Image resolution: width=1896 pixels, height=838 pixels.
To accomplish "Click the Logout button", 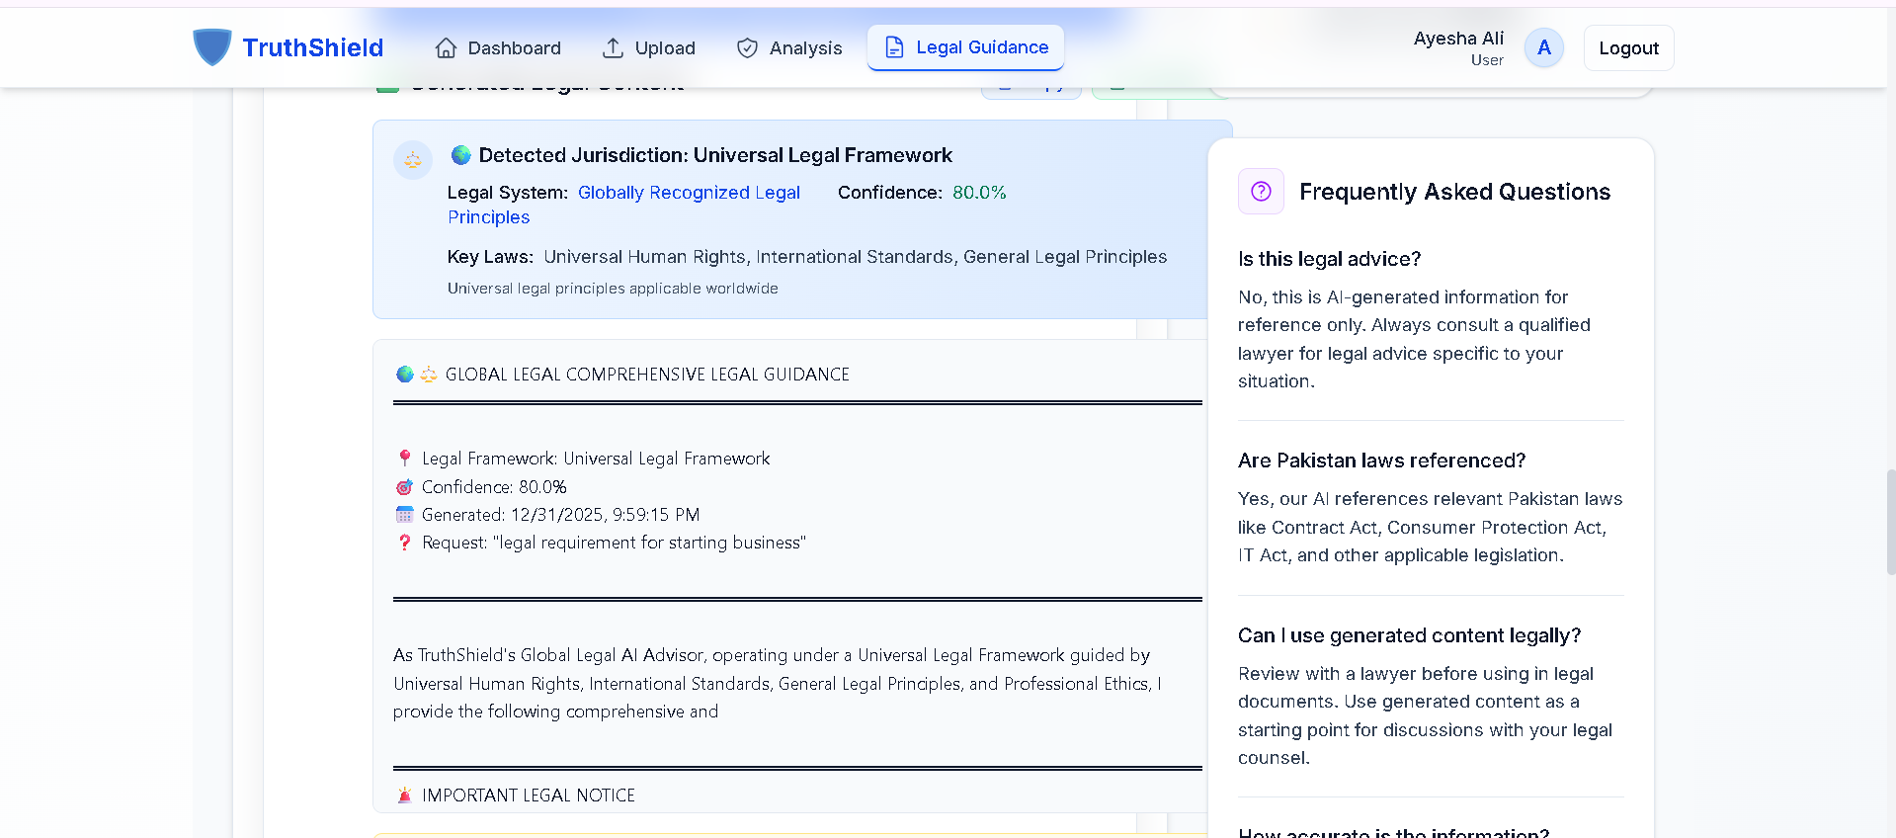I will [1628, 47].
